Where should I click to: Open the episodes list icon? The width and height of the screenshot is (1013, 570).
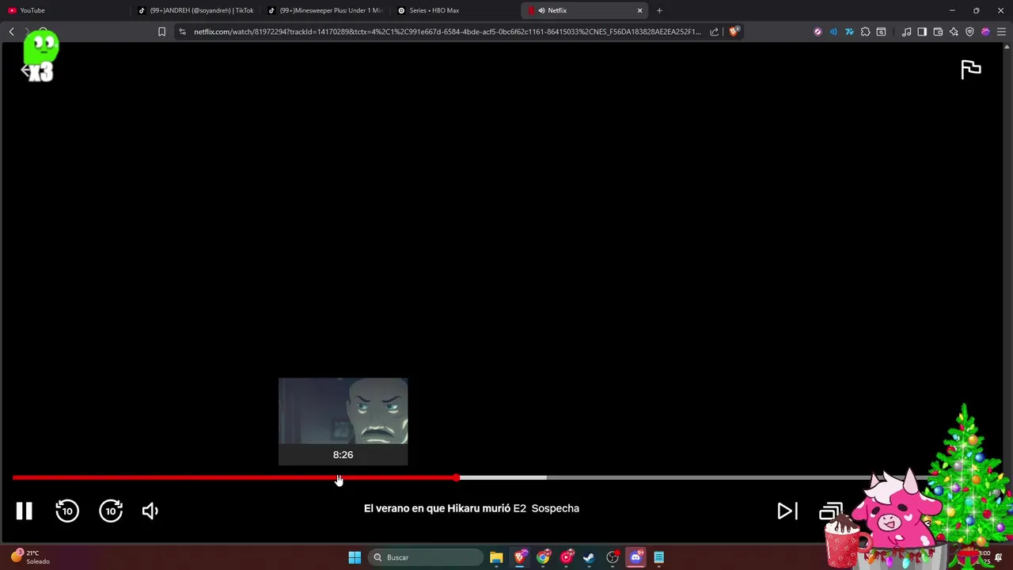coord(830,511)
